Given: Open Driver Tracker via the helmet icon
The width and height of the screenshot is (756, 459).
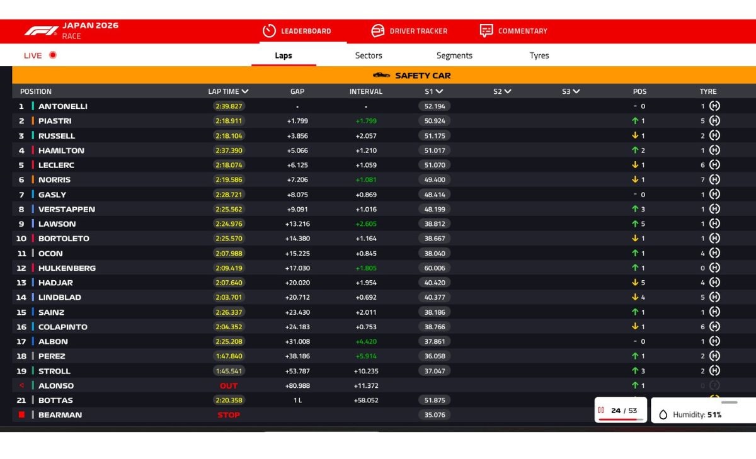Looking at the screenshot, I should pos(378,31).
